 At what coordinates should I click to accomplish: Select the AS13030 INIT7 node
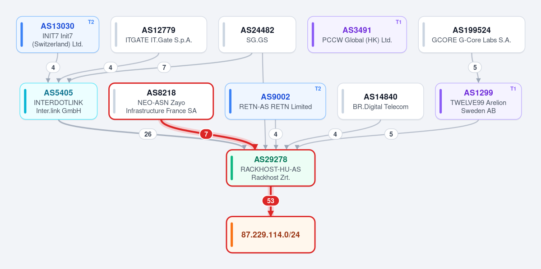(x=58, y=34)
